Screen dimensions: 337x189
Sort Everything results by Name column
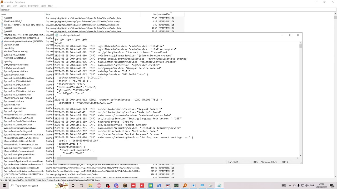pos(23,14)
